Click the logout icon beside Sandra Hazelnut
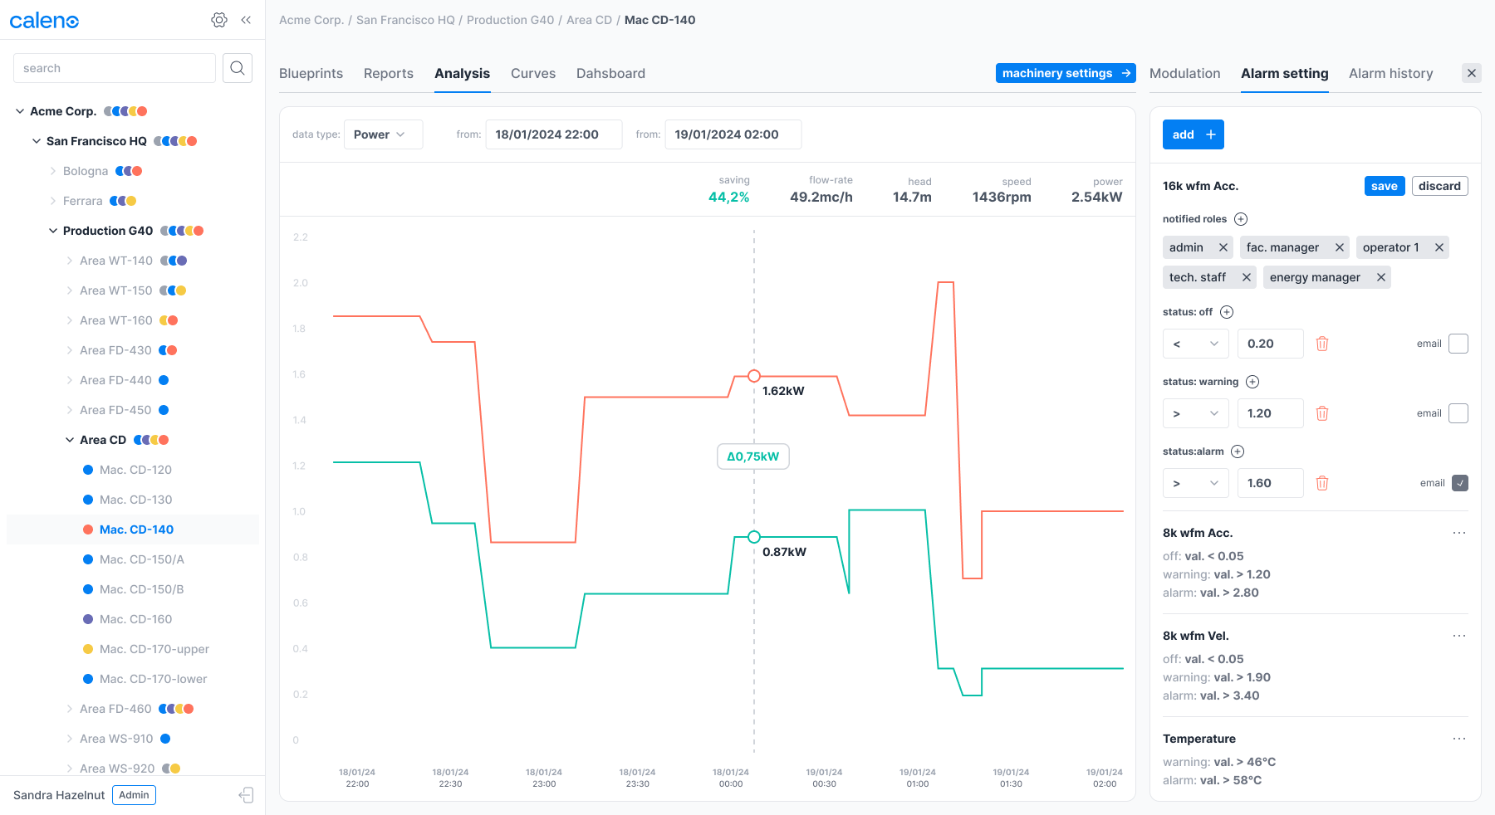Image resolution: width=1495 pixels, height=815 pixels. pyautogui.click(x=246, y=795)
